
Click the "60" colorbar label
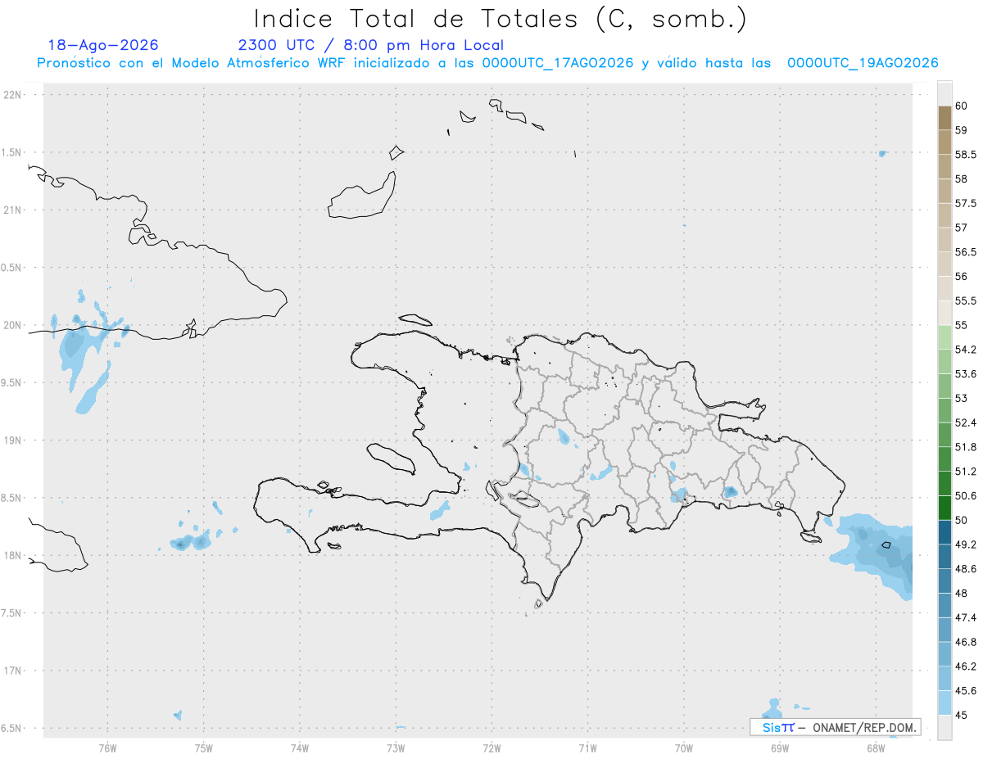pos(962,106)
